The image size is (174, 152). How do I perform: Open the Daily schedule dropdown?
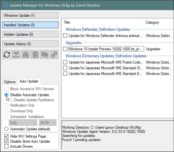(x=23, y=123)
